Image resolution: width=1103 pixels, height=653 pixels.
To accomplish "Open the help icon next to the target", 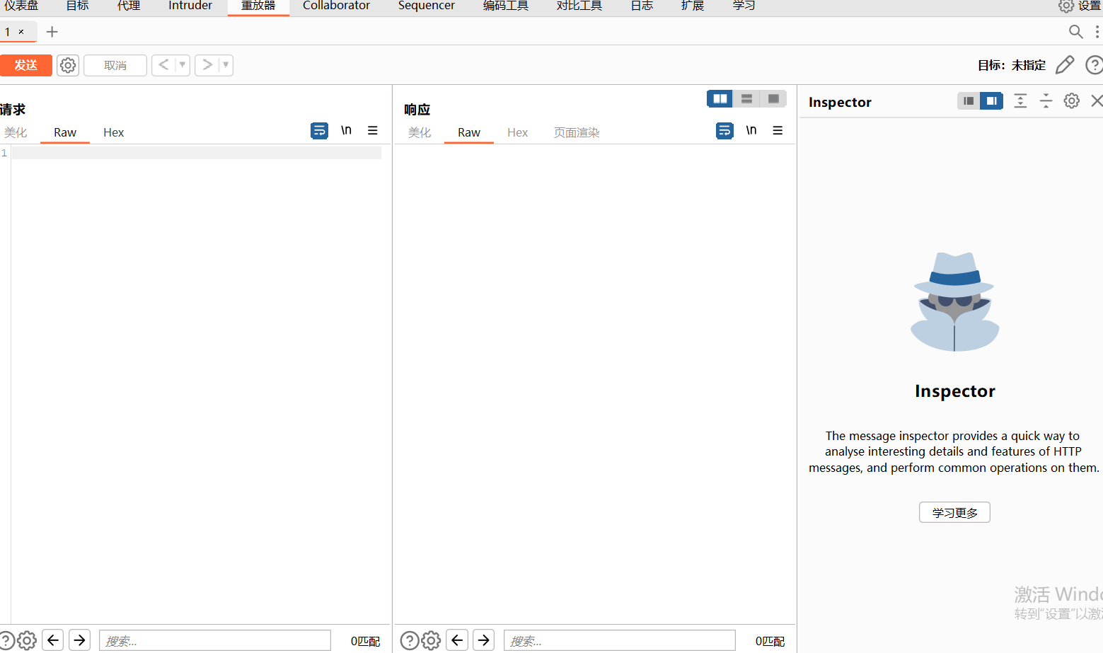I will click(1095, 65).
